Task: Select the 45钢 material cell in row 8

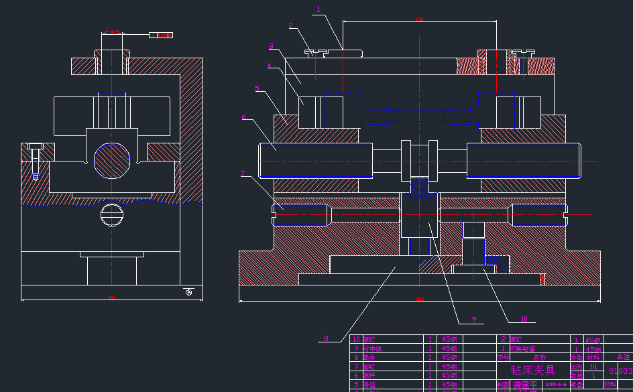Action: click(449, 357)
